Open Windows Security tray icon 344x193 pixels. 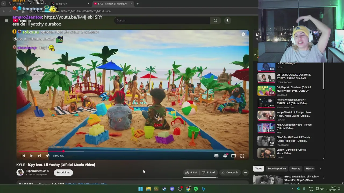(x=298, y=189)
